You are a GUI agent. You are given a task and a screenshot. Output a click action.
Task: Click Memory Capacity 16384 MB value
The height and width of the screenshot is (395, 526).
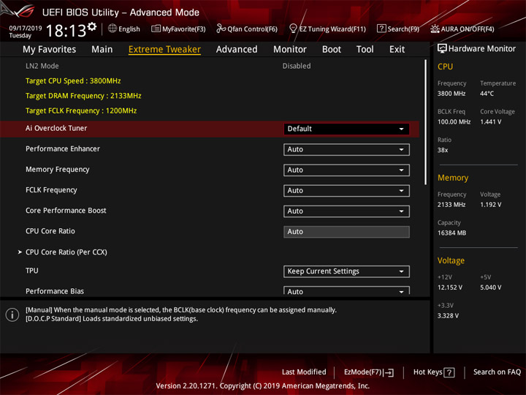pos(451,233)
